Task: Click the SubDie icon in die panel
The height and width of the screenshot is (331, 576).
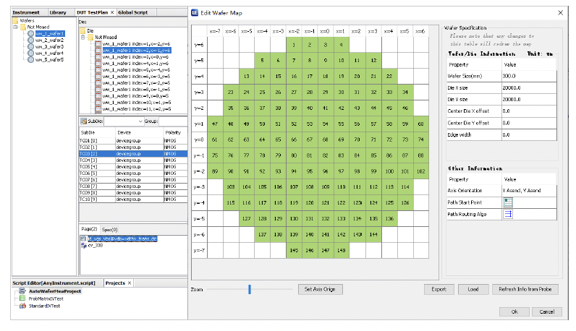Action: 84,121
